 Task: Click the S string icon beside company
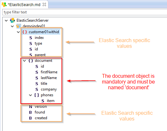(x=37, y=89)
